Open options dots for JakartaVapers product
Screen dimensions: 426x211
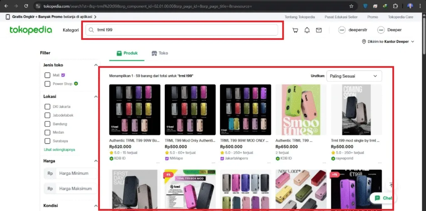pos(269,163)
